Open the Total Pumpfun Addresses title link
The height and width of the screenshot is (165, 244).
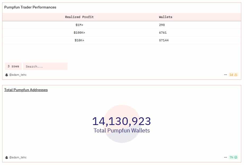pos(26,90)
